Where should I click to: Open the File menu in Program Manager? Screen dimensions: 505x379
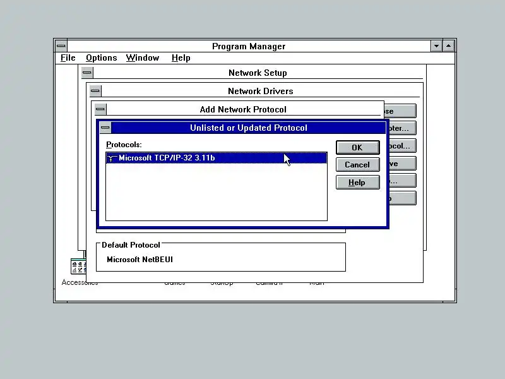tap(68, 58)
